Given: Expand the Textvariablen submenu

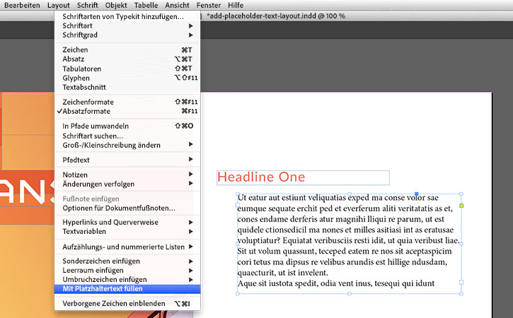Looking at the screenshot, I should [127, 231].
